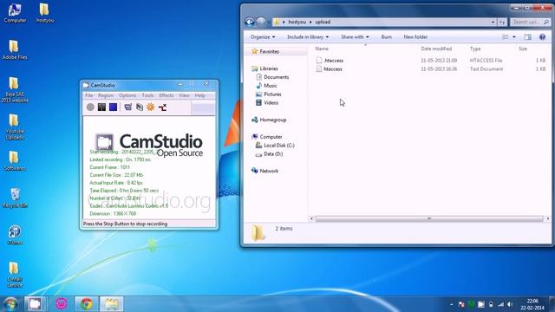Open Data (D:) drive
The image size is (555, 312).
273,154
